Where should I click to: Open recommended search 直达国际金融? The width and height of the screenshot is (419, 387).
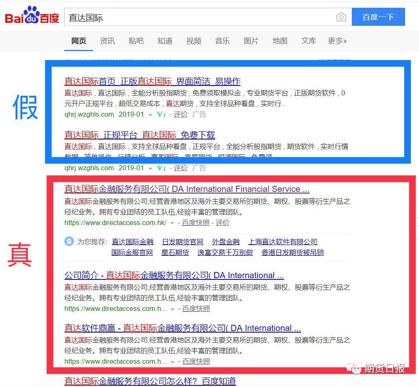click(132, 242)
